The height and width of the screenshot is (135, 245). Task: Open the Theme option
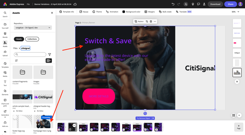click(97, 12)
